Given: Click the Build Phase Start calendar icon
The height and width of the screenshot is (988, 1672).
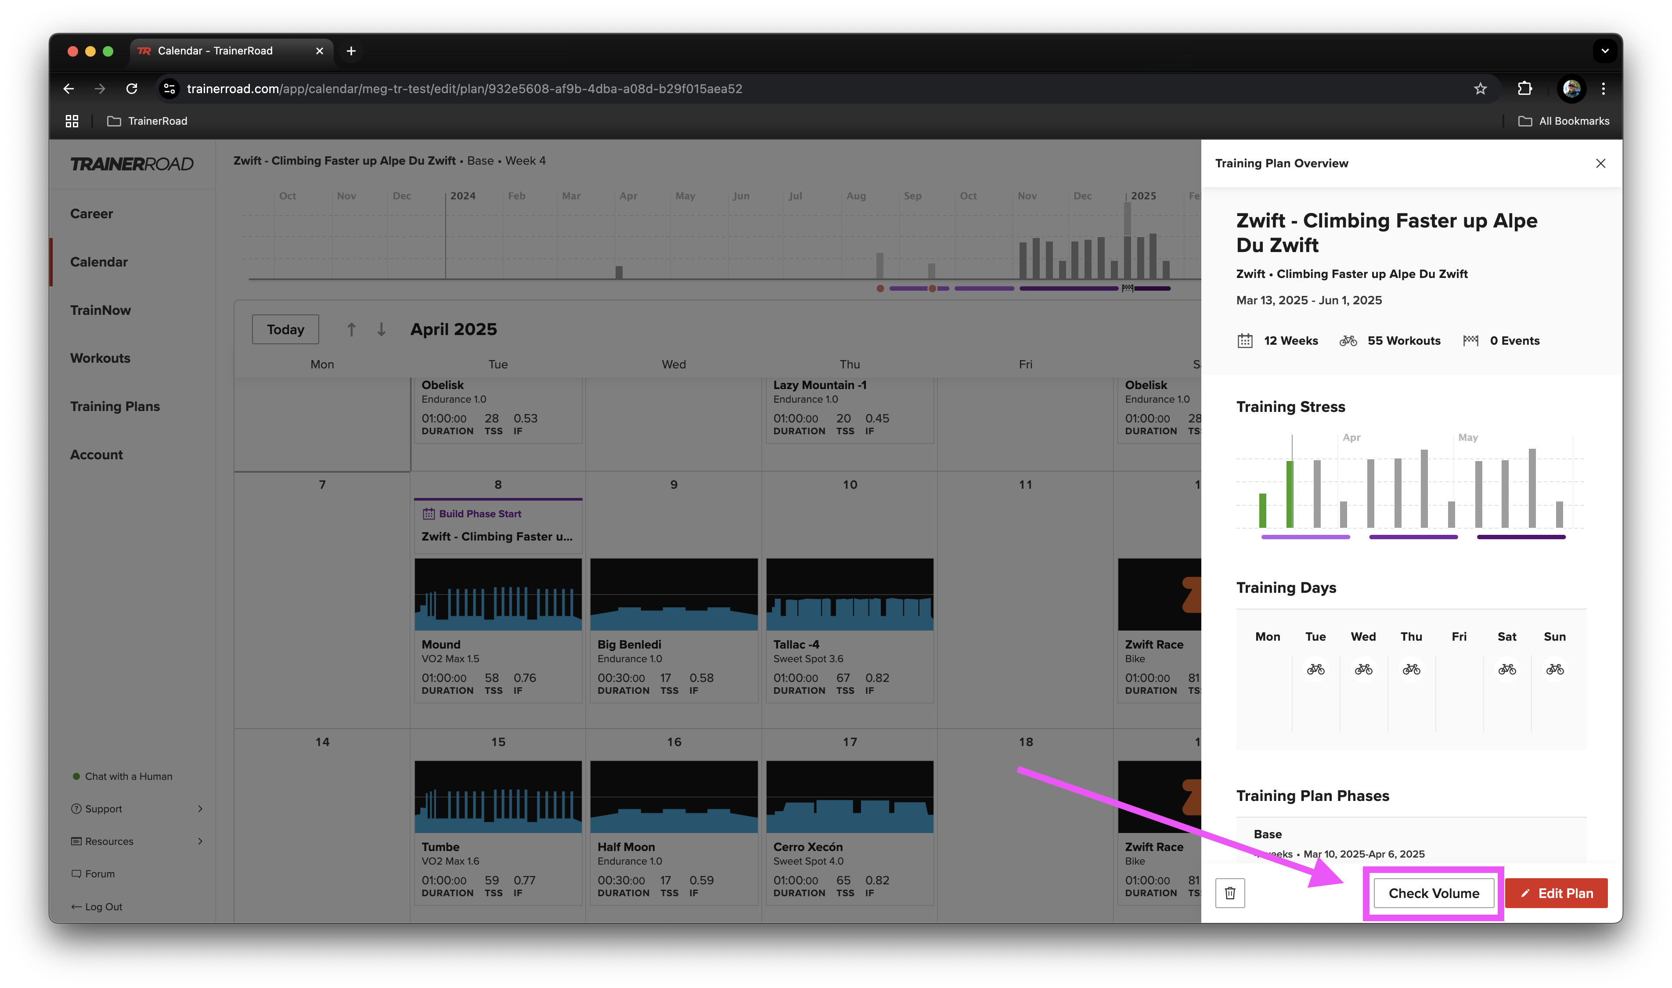Looking at the screenshot, I should click(429, 513).
